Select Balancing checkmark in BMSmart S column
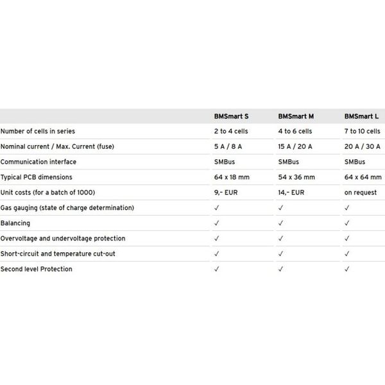385x385 pixels. click(x=217, y=223)
